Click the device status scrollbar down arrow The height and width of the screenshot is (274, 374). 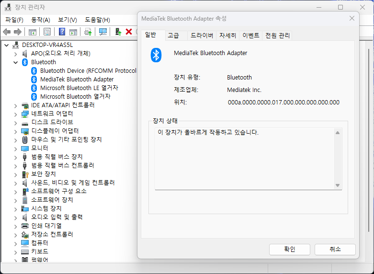(x=337, y=185)
